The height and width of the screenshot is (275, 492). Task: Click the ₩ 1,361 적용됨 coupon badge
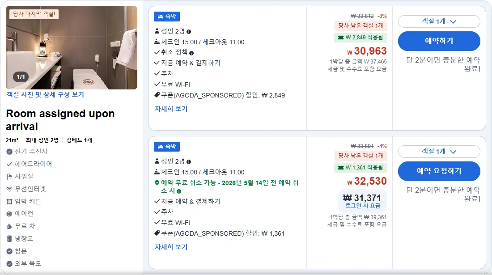pyautogui.click(x=360, y=168)
